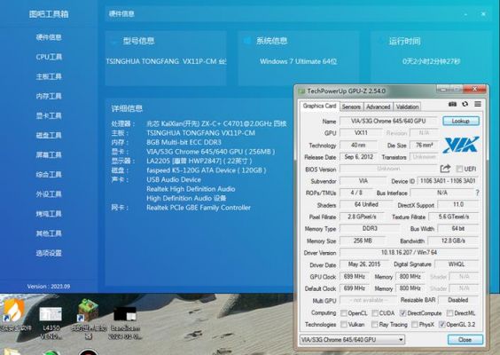The height and width of the screenshot is (355, 500).
Task: Click the Bus Interface question mark
Action: (x=477, y=193)
